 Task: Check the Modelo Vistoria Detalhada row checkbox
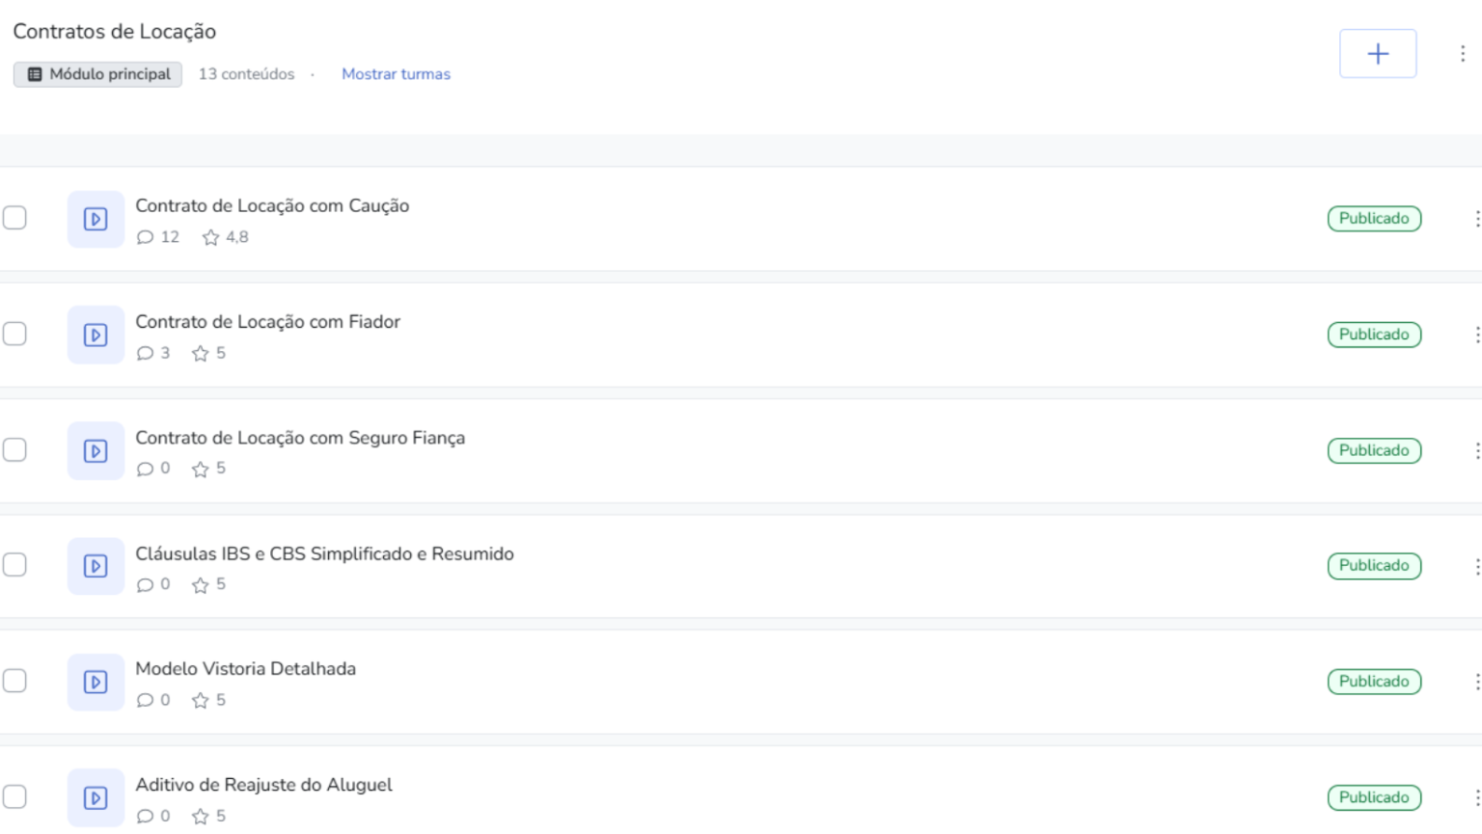pyautogui.click(x=14, y=681)
